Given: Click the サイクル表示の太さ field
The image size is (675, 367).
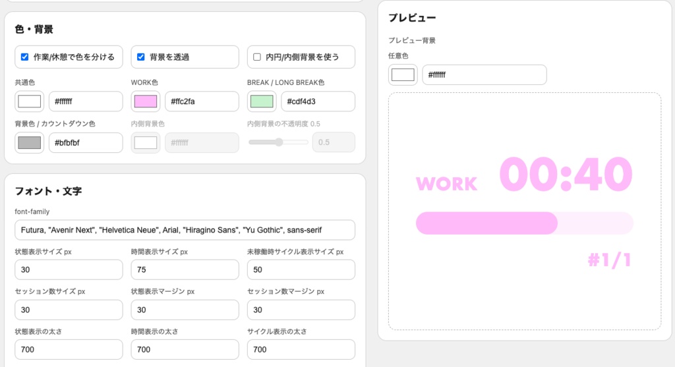Looking at the screenshot, I should tap(301, 350).
